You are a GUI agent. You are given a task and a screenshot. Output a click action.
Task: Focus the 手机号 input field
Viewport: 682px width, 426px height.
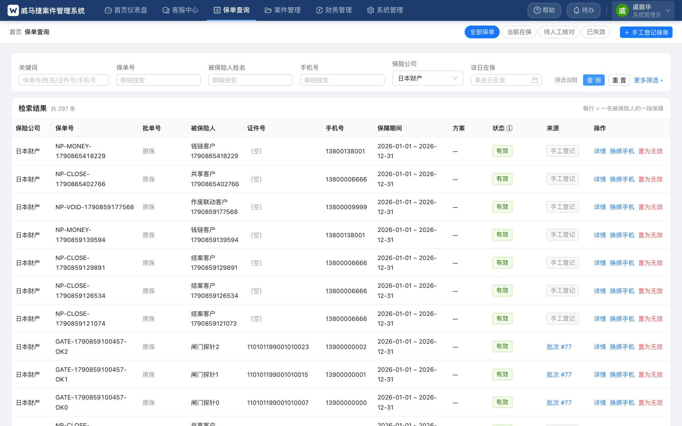pyautogui.click(x=342, y=80)
